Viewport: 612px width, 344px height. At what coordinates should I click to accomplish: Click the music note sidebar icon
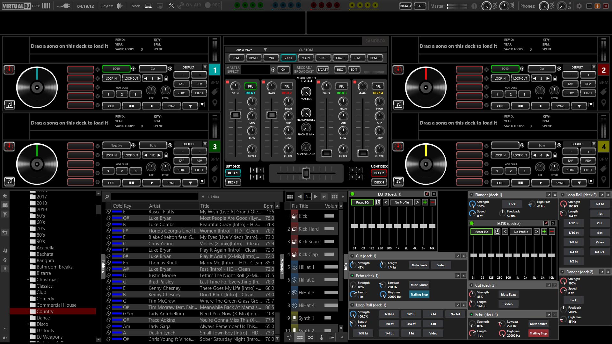[x=5, y=251]
